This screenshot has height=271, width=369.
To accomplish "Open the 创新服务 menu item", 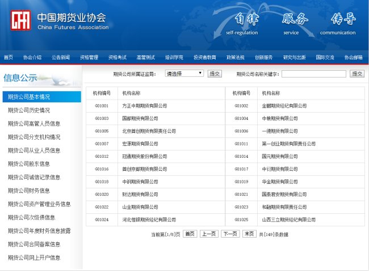I will click(x=263, y=57).
